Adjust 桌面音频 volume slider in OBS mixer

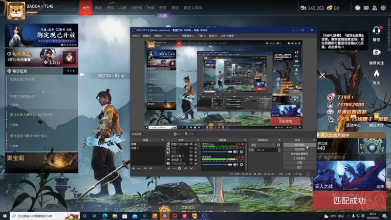coord(217,164)
